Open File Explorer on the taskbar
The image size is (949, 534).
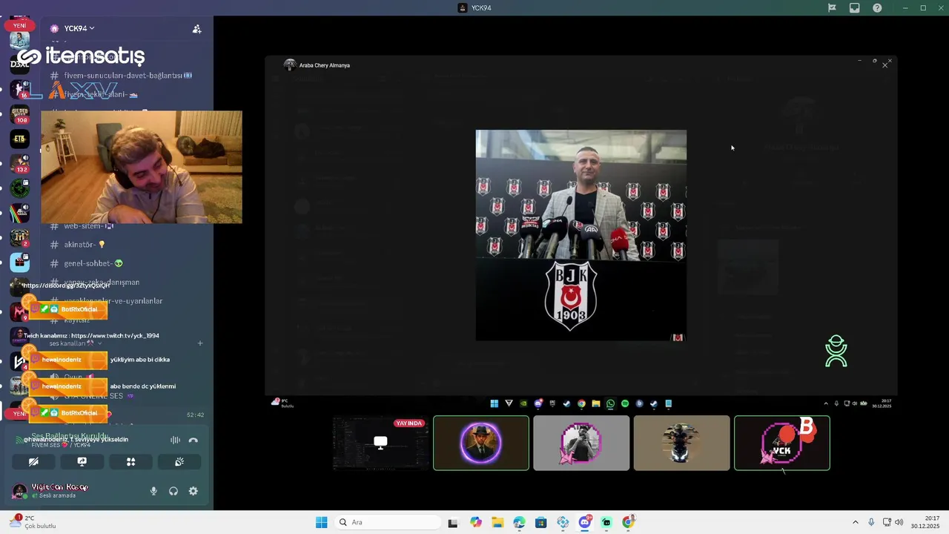(x=497, y=522)
